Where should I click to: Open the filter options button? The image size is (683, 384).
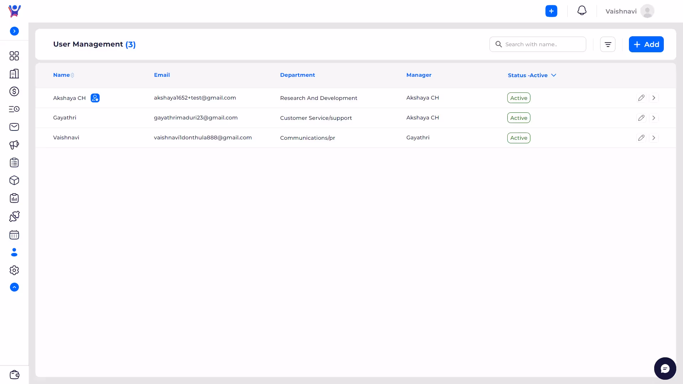click(x=608, y=44)
